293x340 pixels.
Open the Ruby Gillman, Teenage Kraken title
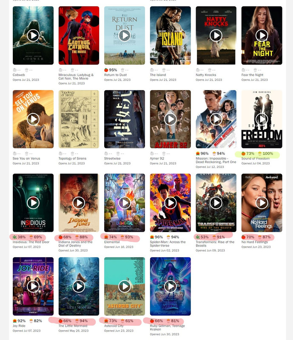click(167, 327)
